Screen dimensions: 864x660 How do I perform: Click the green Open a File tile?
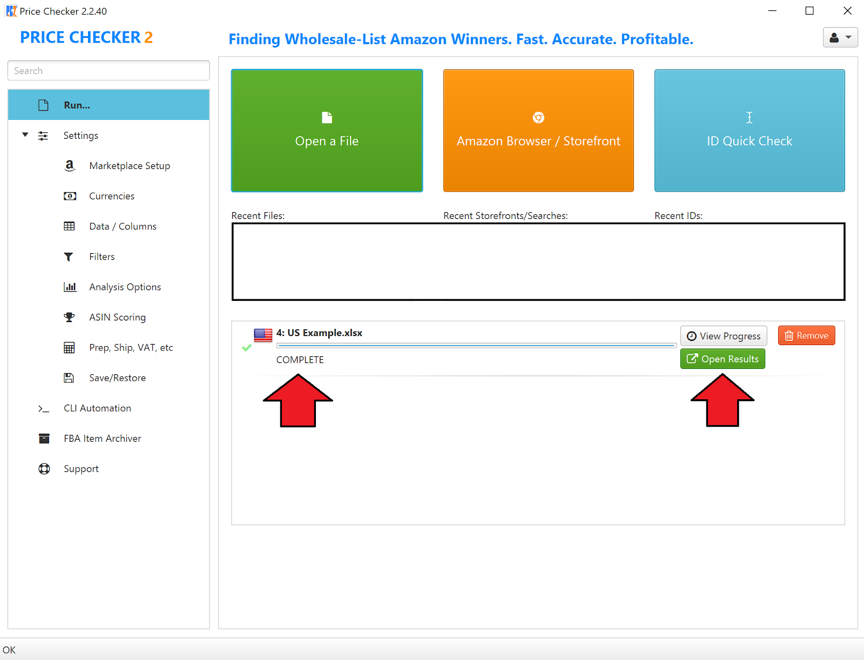click(327, 130)
